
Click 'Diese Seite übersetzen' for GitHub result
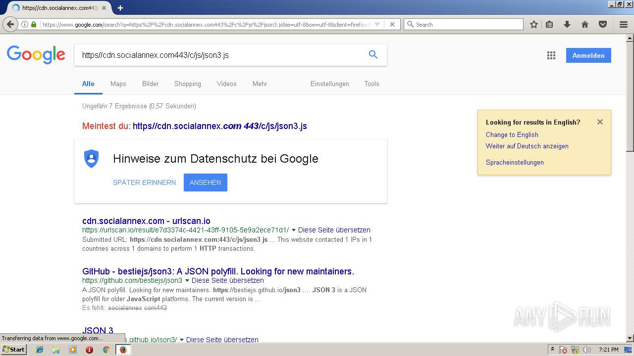pyautogui.click(x=228, y=280)
